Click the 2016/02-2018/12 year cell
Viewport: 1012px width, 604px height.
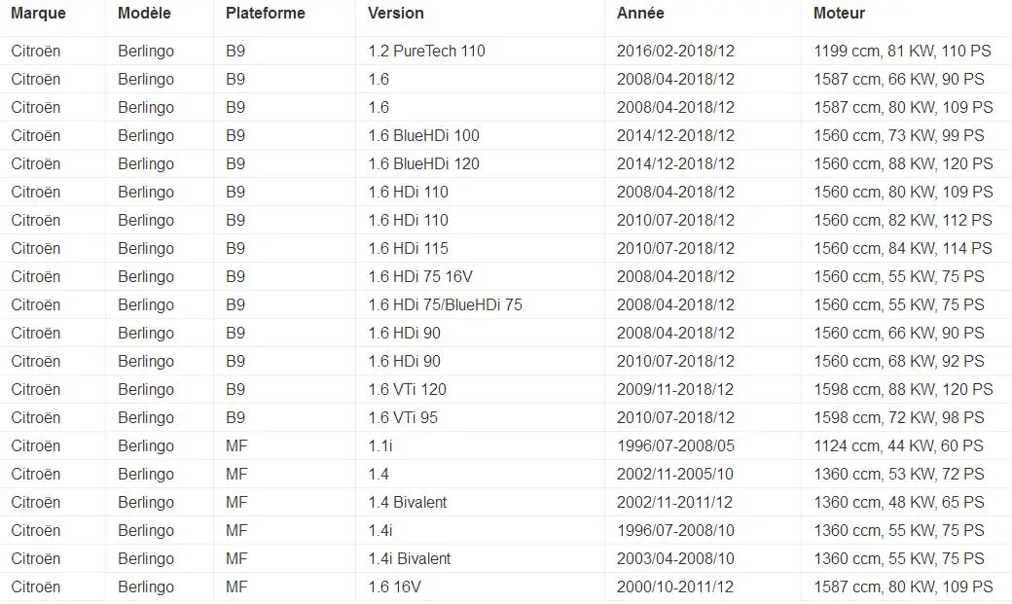point(703,51)
